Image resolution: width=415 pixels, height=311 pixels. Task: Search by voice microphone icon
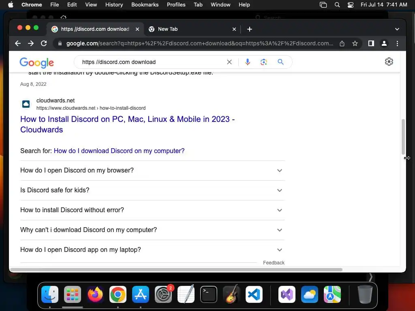pyautogui.click(x=248, y=62)
